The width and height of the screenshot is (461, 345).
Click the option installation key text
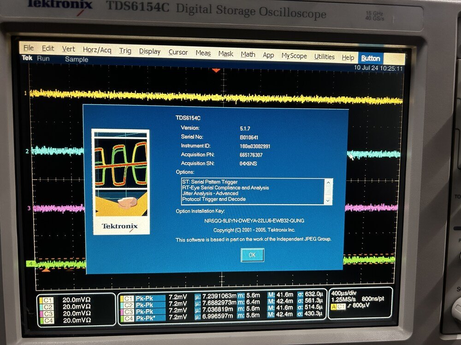[x=254, y=221]
